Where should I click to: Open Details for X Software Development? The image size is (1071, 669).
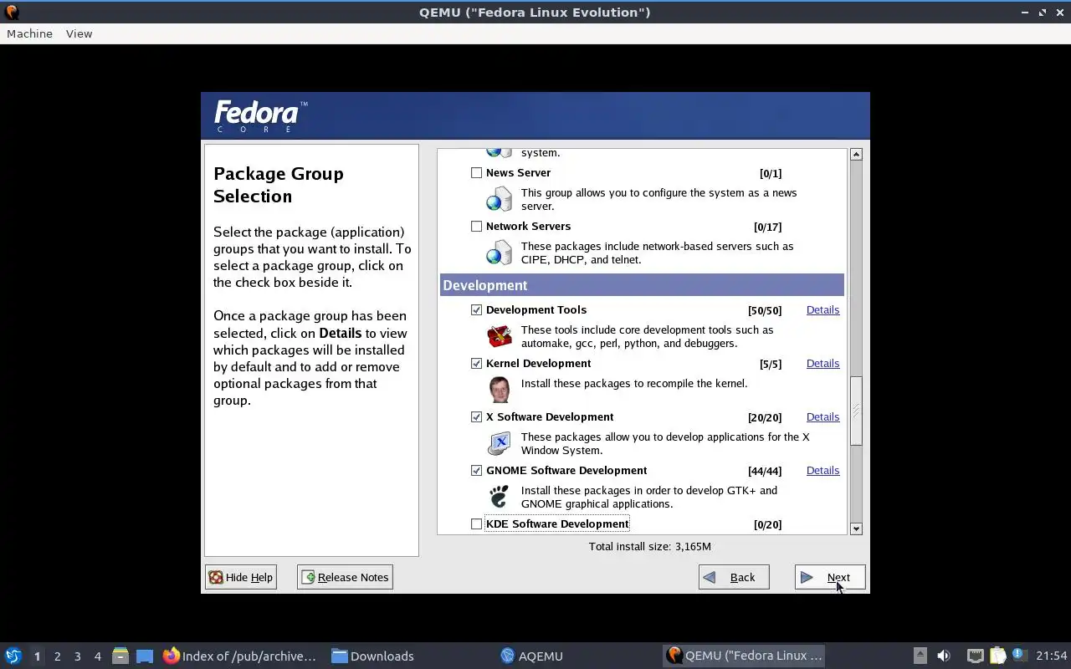click(x=822, y=416)
